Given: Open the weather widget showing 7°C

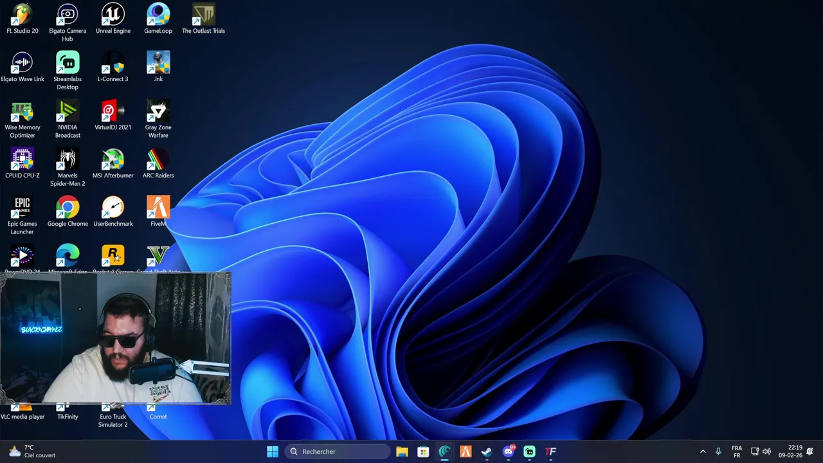Looking at the screenshot, I should pyautogui.click(x=32, y=451).
